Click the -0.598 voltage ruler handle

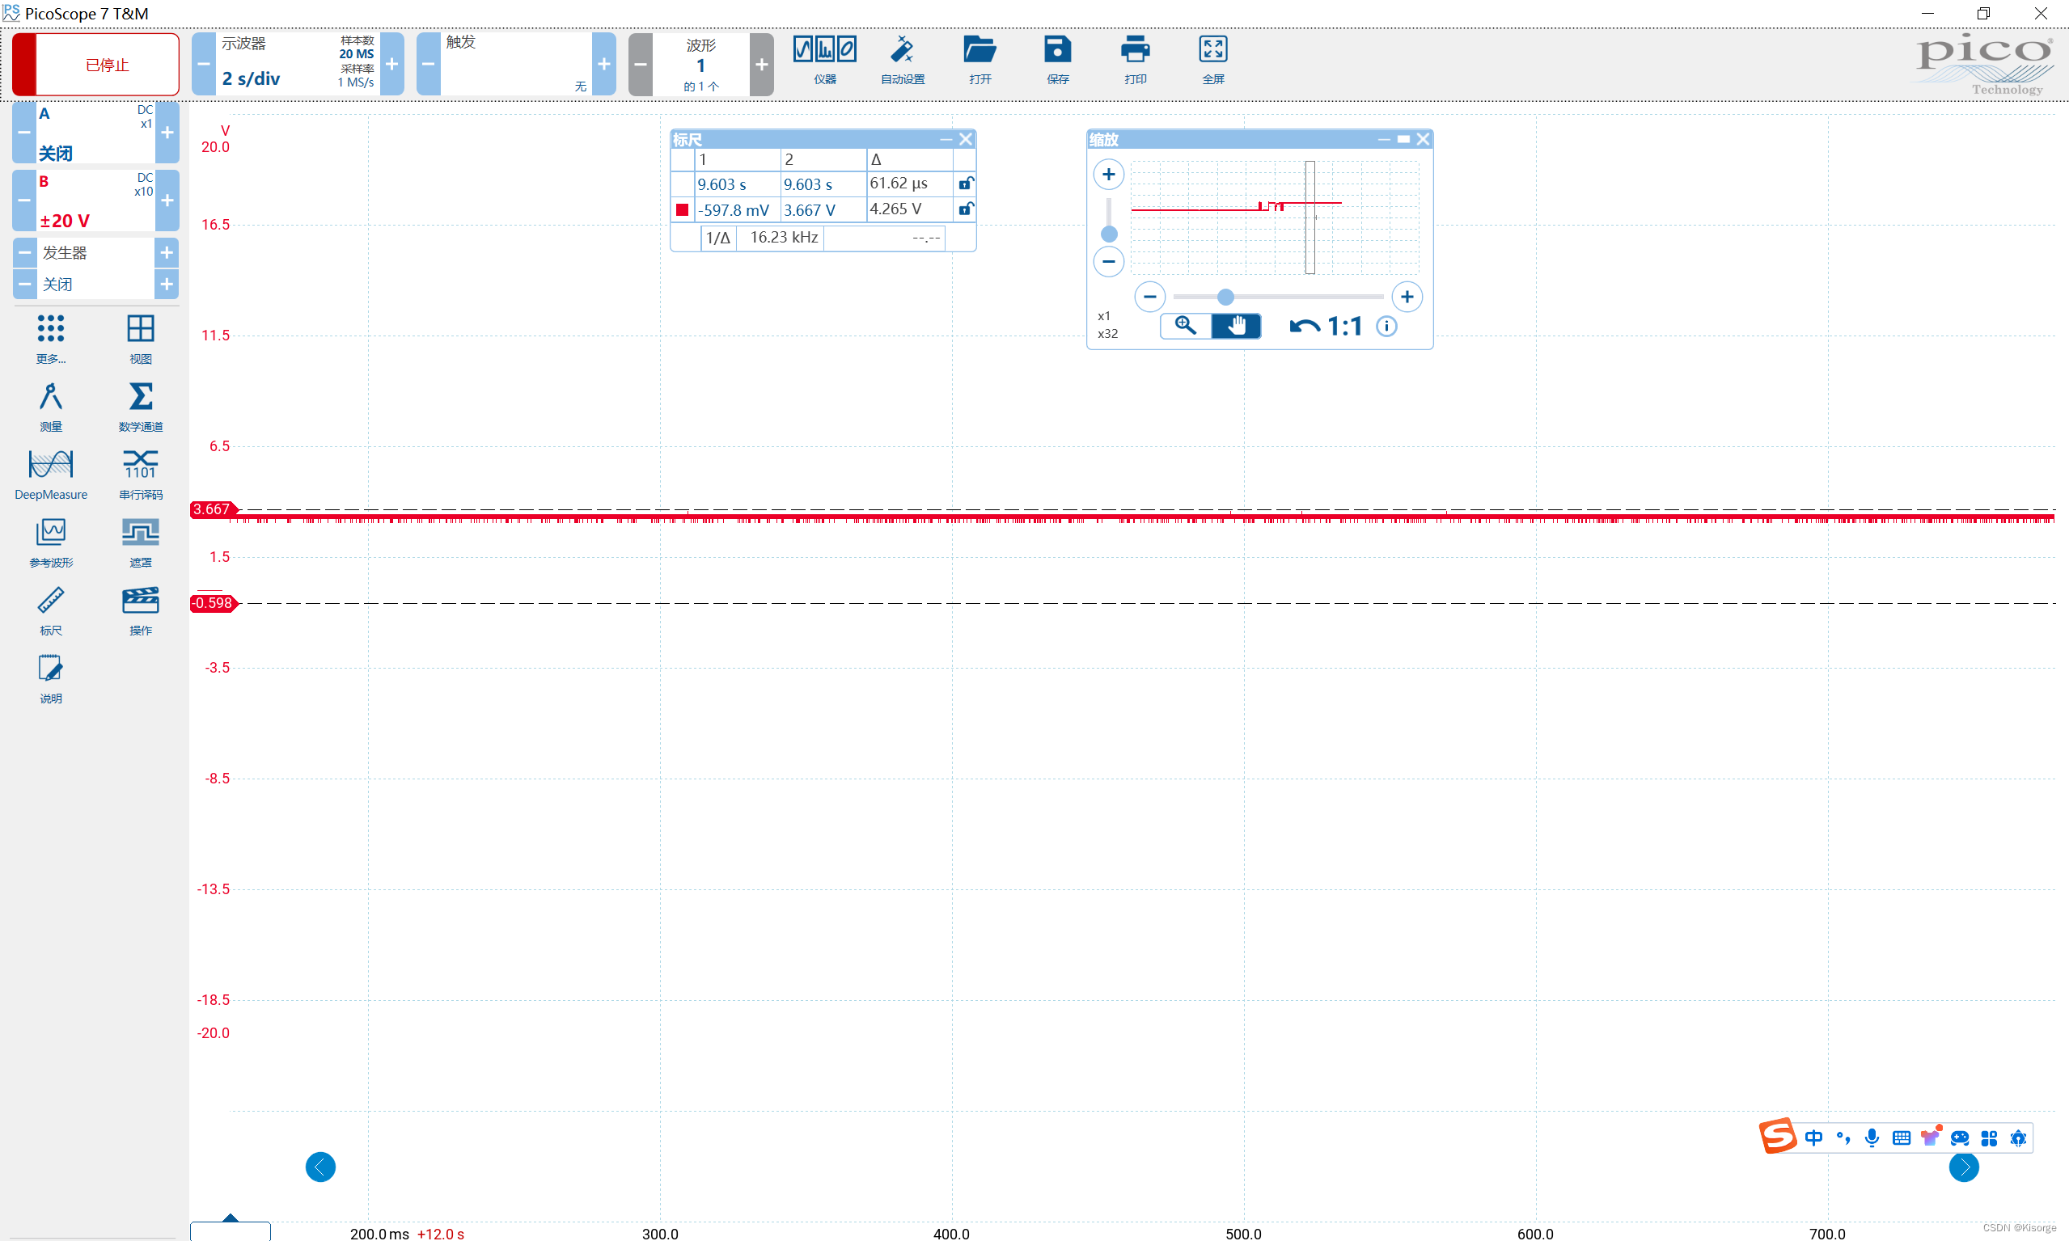214,603
